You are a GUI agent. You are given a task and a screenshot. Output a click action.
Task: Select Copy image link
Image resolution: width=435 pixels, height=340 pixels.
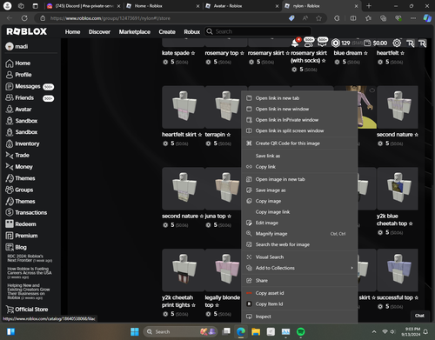click(299, 212)
